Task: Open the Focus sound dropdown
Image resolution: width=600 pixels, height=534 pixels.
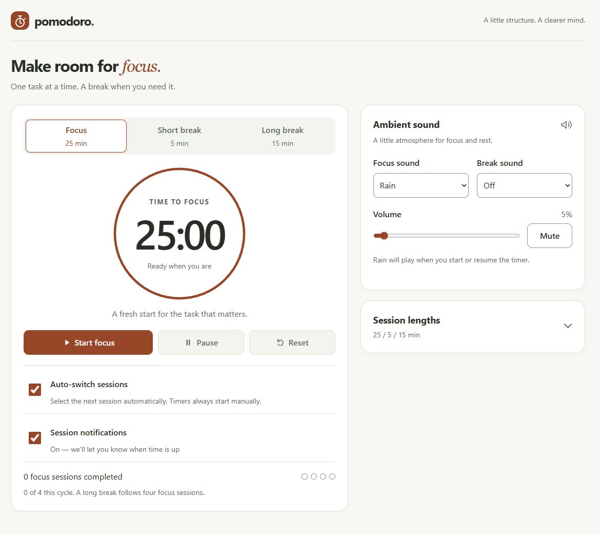Action: pos(421,185)
